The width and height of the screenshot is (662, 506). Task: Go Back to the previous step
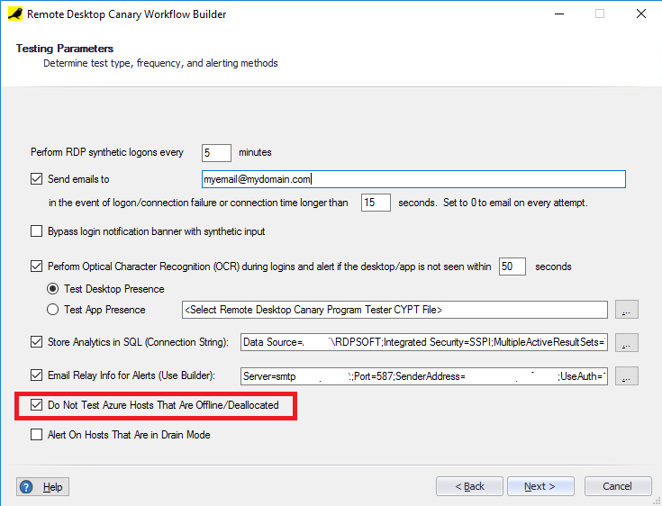point(469,486)
